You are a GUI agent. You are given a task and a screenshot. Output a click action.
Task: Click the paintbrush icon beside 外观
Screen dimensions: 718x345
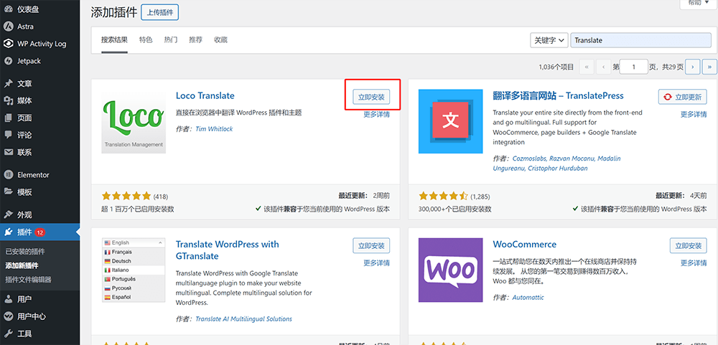coord(8,214)
